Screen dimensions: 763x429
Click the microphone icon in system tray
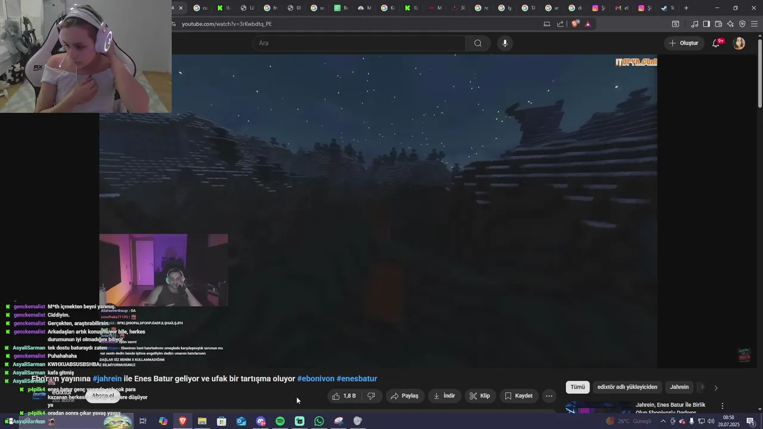(x=691, y=421)
